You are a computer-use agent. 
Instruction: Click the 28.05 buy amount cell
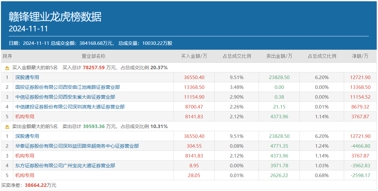(x=194, y=175)
